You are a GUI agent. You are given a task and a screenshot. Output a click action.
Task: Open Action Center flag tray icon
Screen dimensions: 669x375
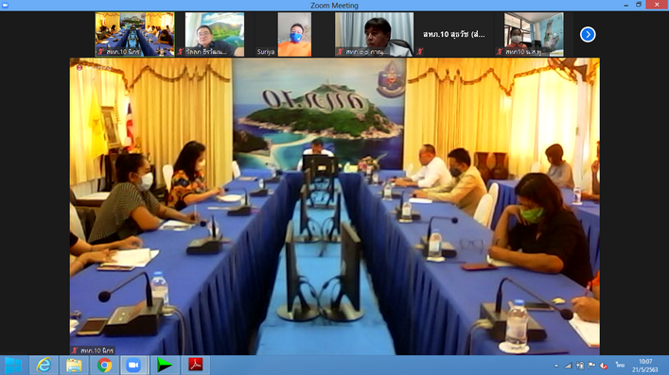tap(591, 366)
